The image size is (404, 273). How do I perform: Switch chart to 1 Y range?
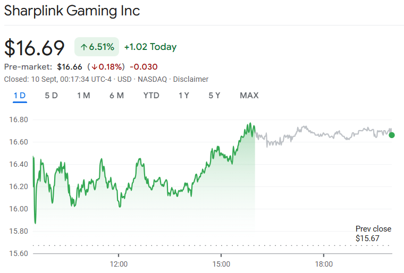184,96
